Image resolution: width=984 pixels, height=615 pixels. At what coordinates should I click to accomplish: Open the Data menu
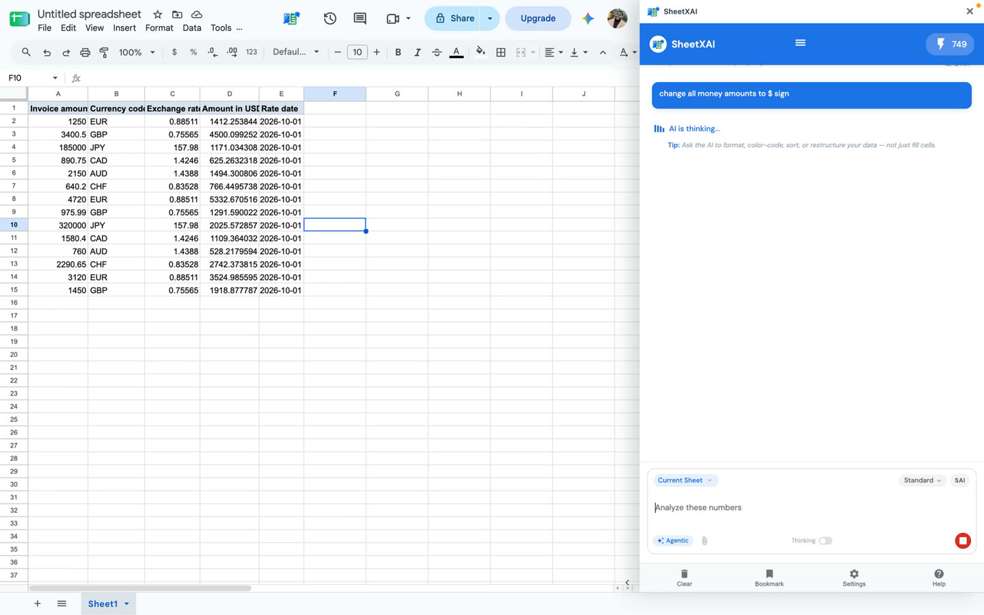192,28
